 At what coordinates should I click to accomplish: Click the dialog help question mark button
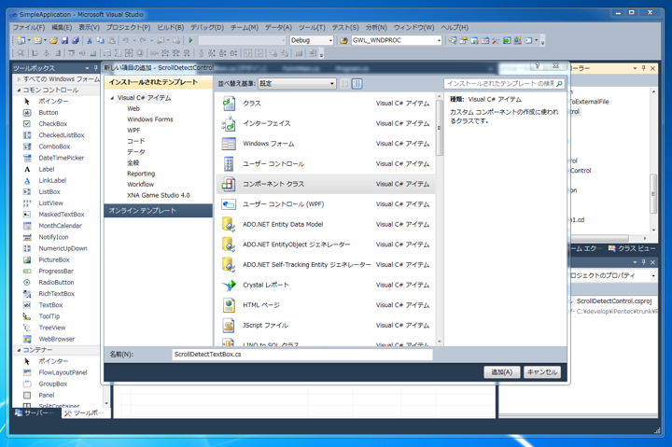pos(537,65)
